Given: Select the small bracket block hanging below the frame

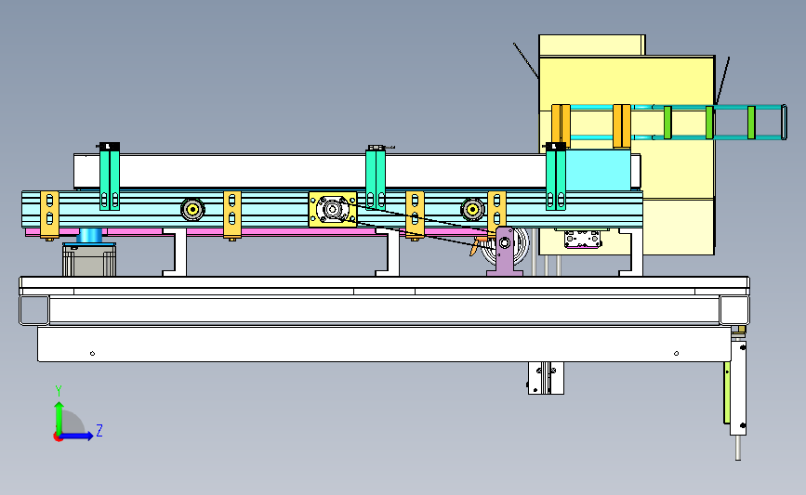Looking at the screenshot, I should (x=546, y=378).
